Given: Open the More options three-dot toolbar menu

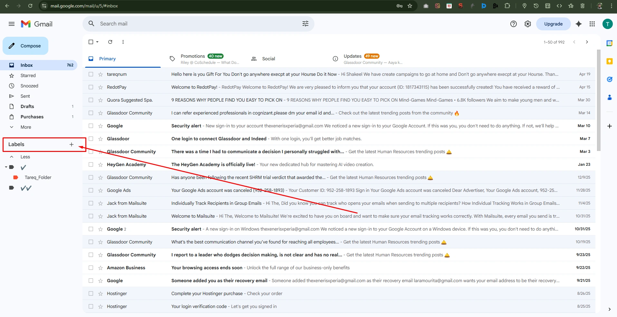Looking at the screenshot, I should click(x=123, y=42).
